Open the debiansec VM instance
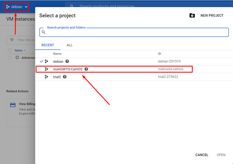 click(28, 58)
